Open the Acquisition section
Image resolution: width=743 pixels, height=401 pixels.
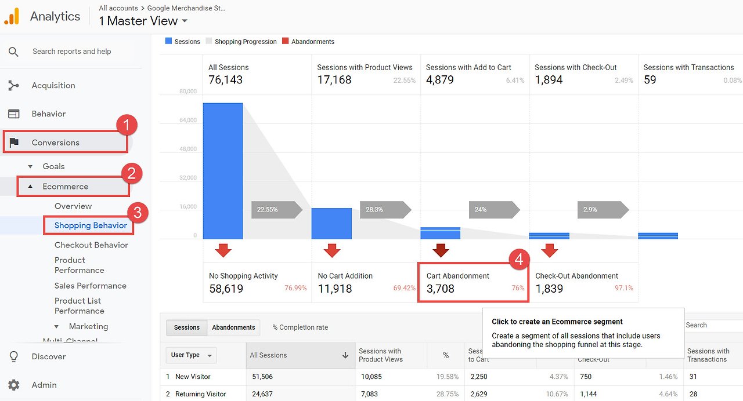point(53,86)
